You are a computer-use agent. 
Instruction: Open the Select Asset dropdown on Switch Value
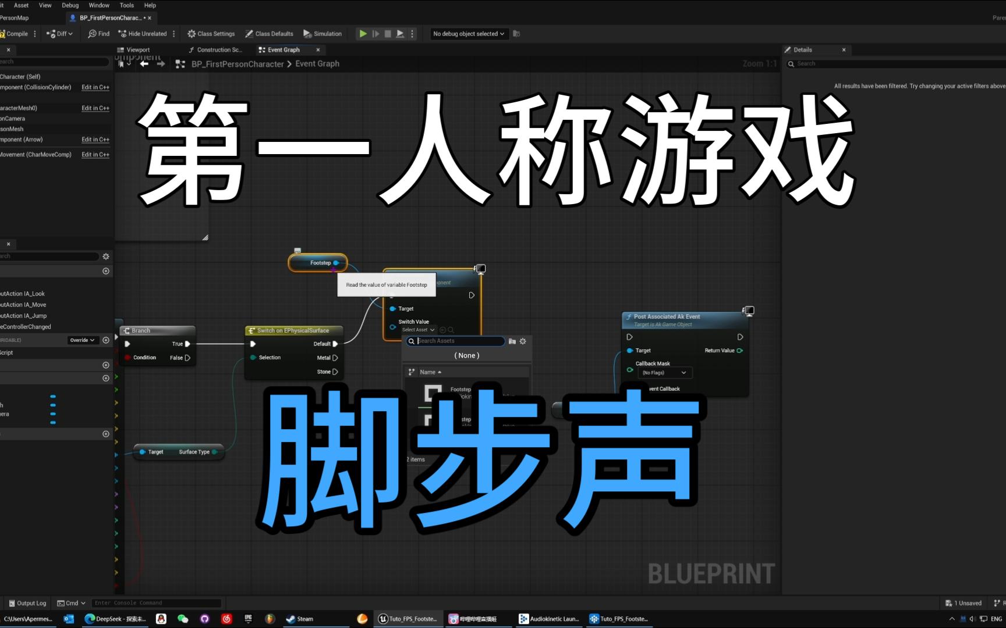click(x=418, y=330)
